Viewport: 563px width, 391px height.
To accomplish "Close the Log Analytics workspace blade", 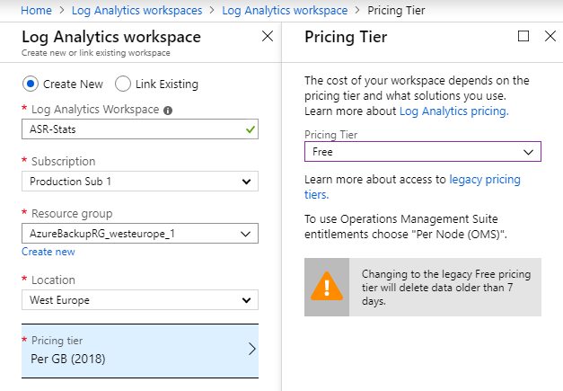I will tap(268, 36).
